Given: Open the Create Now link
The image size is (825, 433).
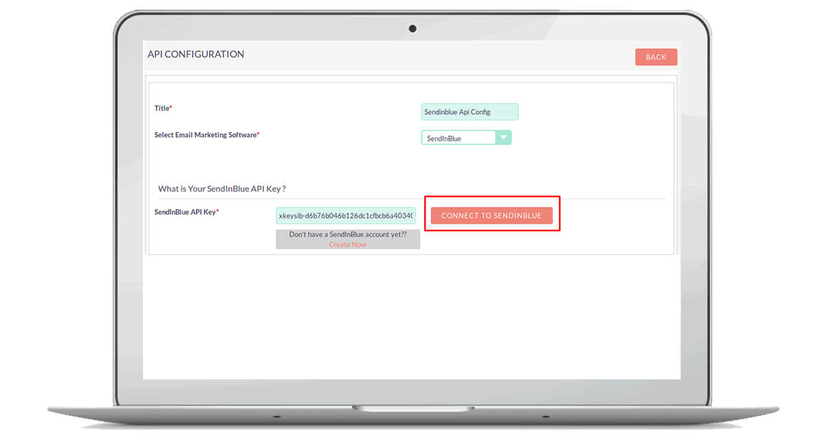Looking at the screenshot, I should pyautogui.click(x=348, y=245).
